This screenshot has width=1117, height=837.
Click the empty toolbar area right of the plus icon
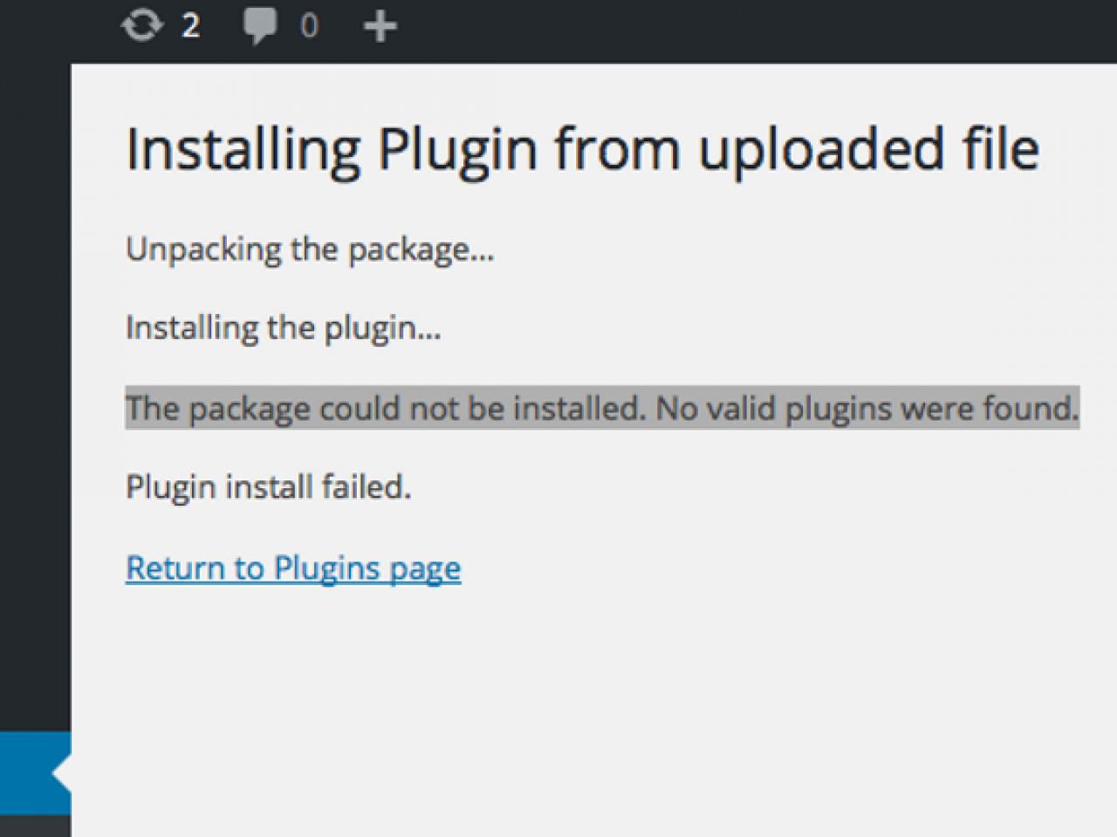pyautogui.click(x=742, y=28)
